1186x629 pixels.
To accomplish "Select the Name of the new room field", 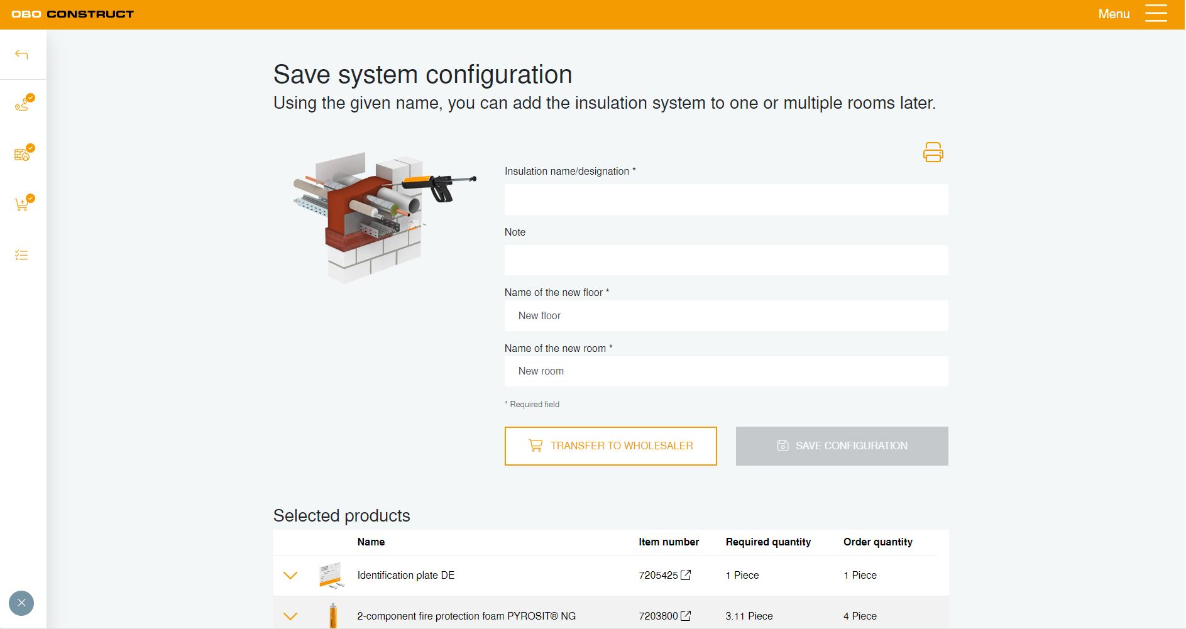I will [726, 371].
